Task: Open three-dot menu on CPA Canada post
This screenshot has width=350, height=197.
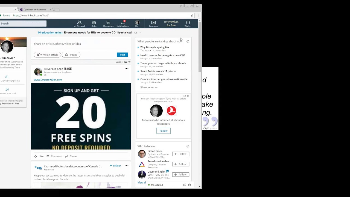Action: pyautogui.click(x=126, y=166)
